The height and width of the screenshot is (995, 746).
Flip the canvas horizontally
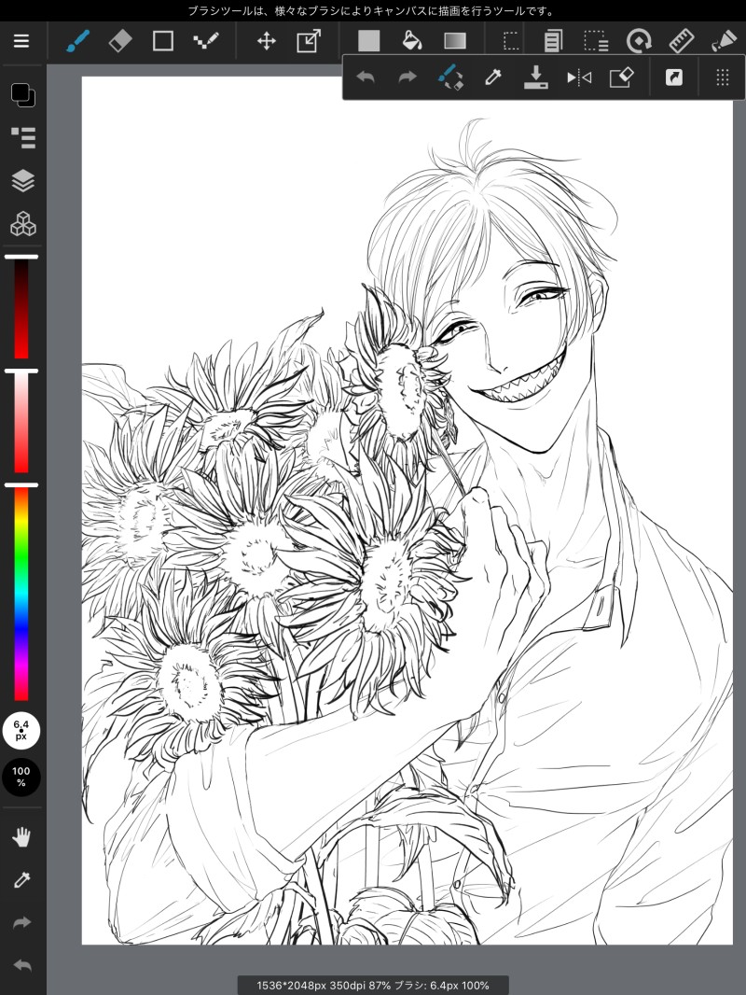(579, 77)
